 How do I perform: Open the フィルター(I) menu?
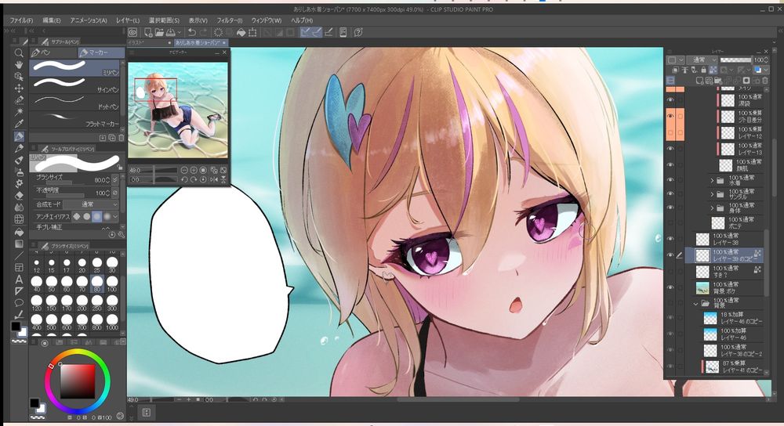pyautogui.click(x=230, y=20)
